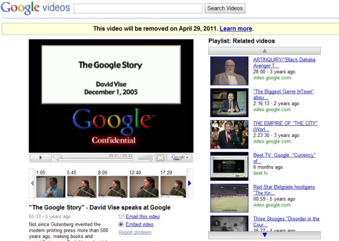
Task: Jump to the 12:40 chapter thumbnail
Action: click(x=144, y=187)
